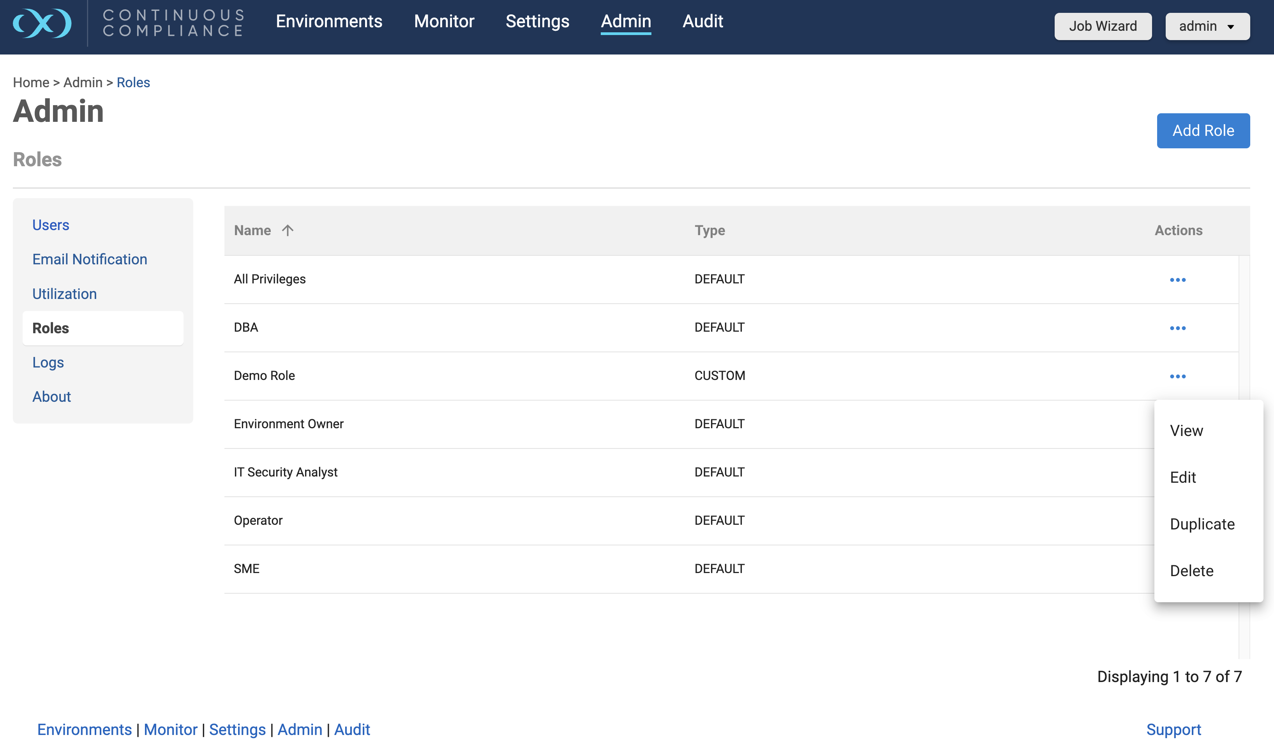Image resolution: width=1274 pixels, height=749 pixels.
Task: Expand the admin user dropdown
Action: (1207, 26)
